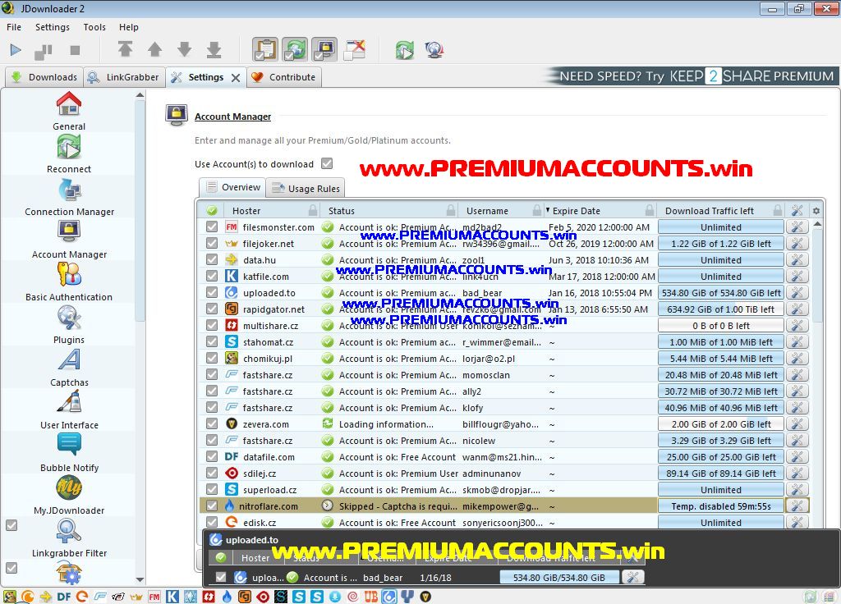The height and width of the screenshot is (604, 841).
Task: Click the Move down arrow icon
Action: (x=185, y=49)
